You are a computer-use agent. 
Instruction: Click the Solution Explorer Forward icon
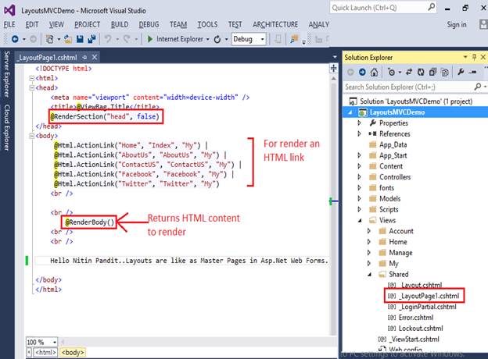tap(362, 73)
